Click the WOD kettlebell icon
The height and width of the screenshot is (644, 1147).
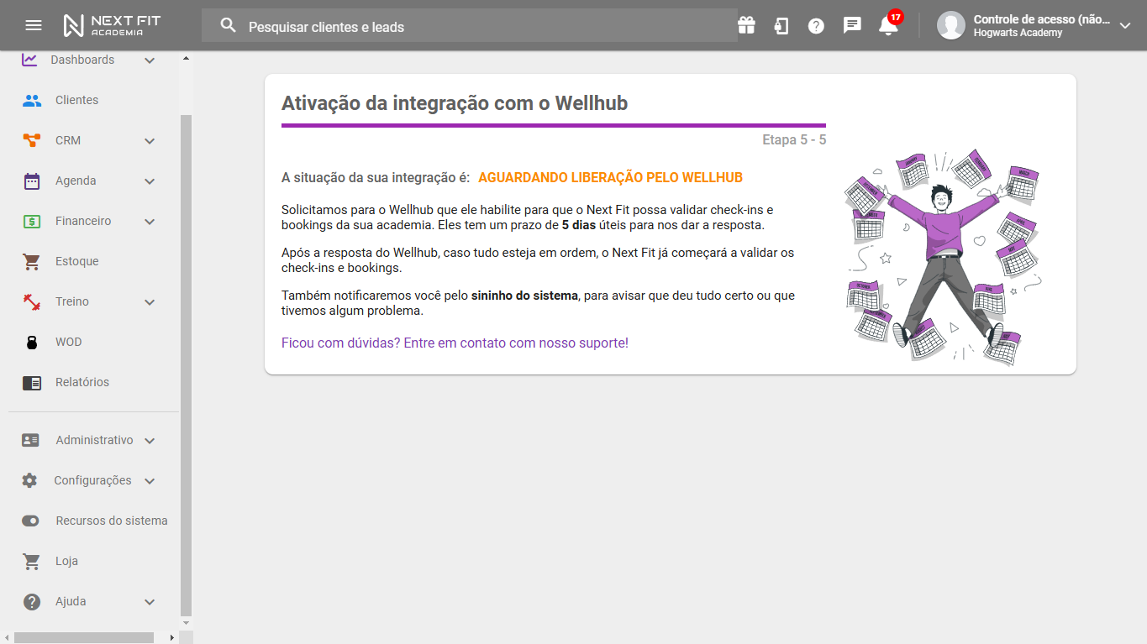coord(32,342)
